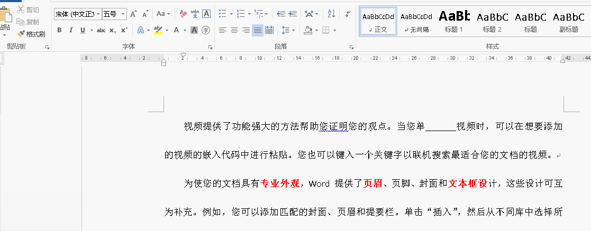Toggle character shading icon
The width and height of the screenshot is (591, 231).
[x=194, y=30]
